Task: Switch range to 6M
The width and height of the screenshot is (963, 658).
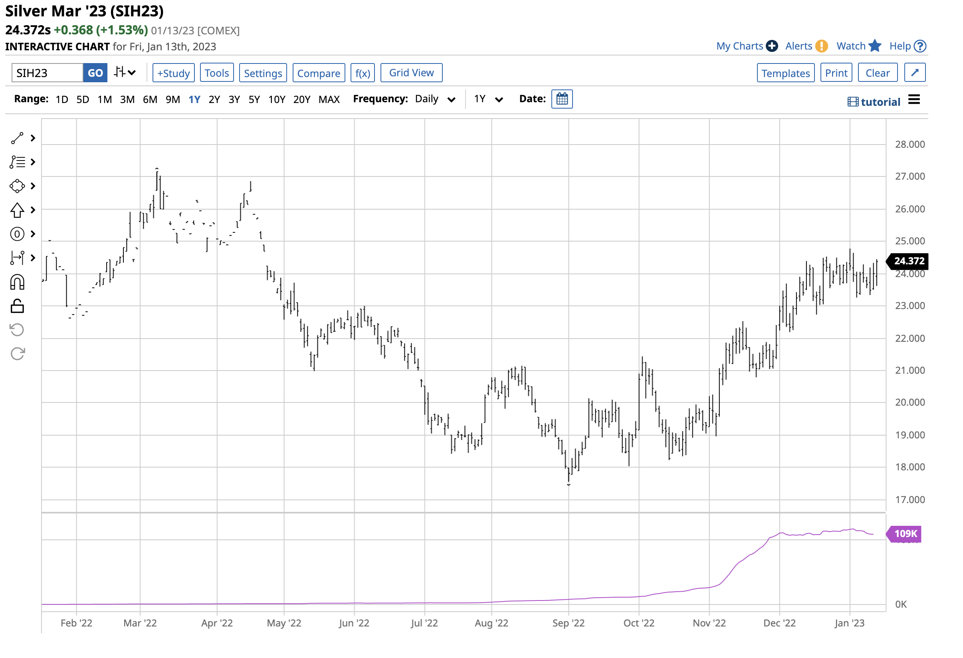Action: point(150,99)
